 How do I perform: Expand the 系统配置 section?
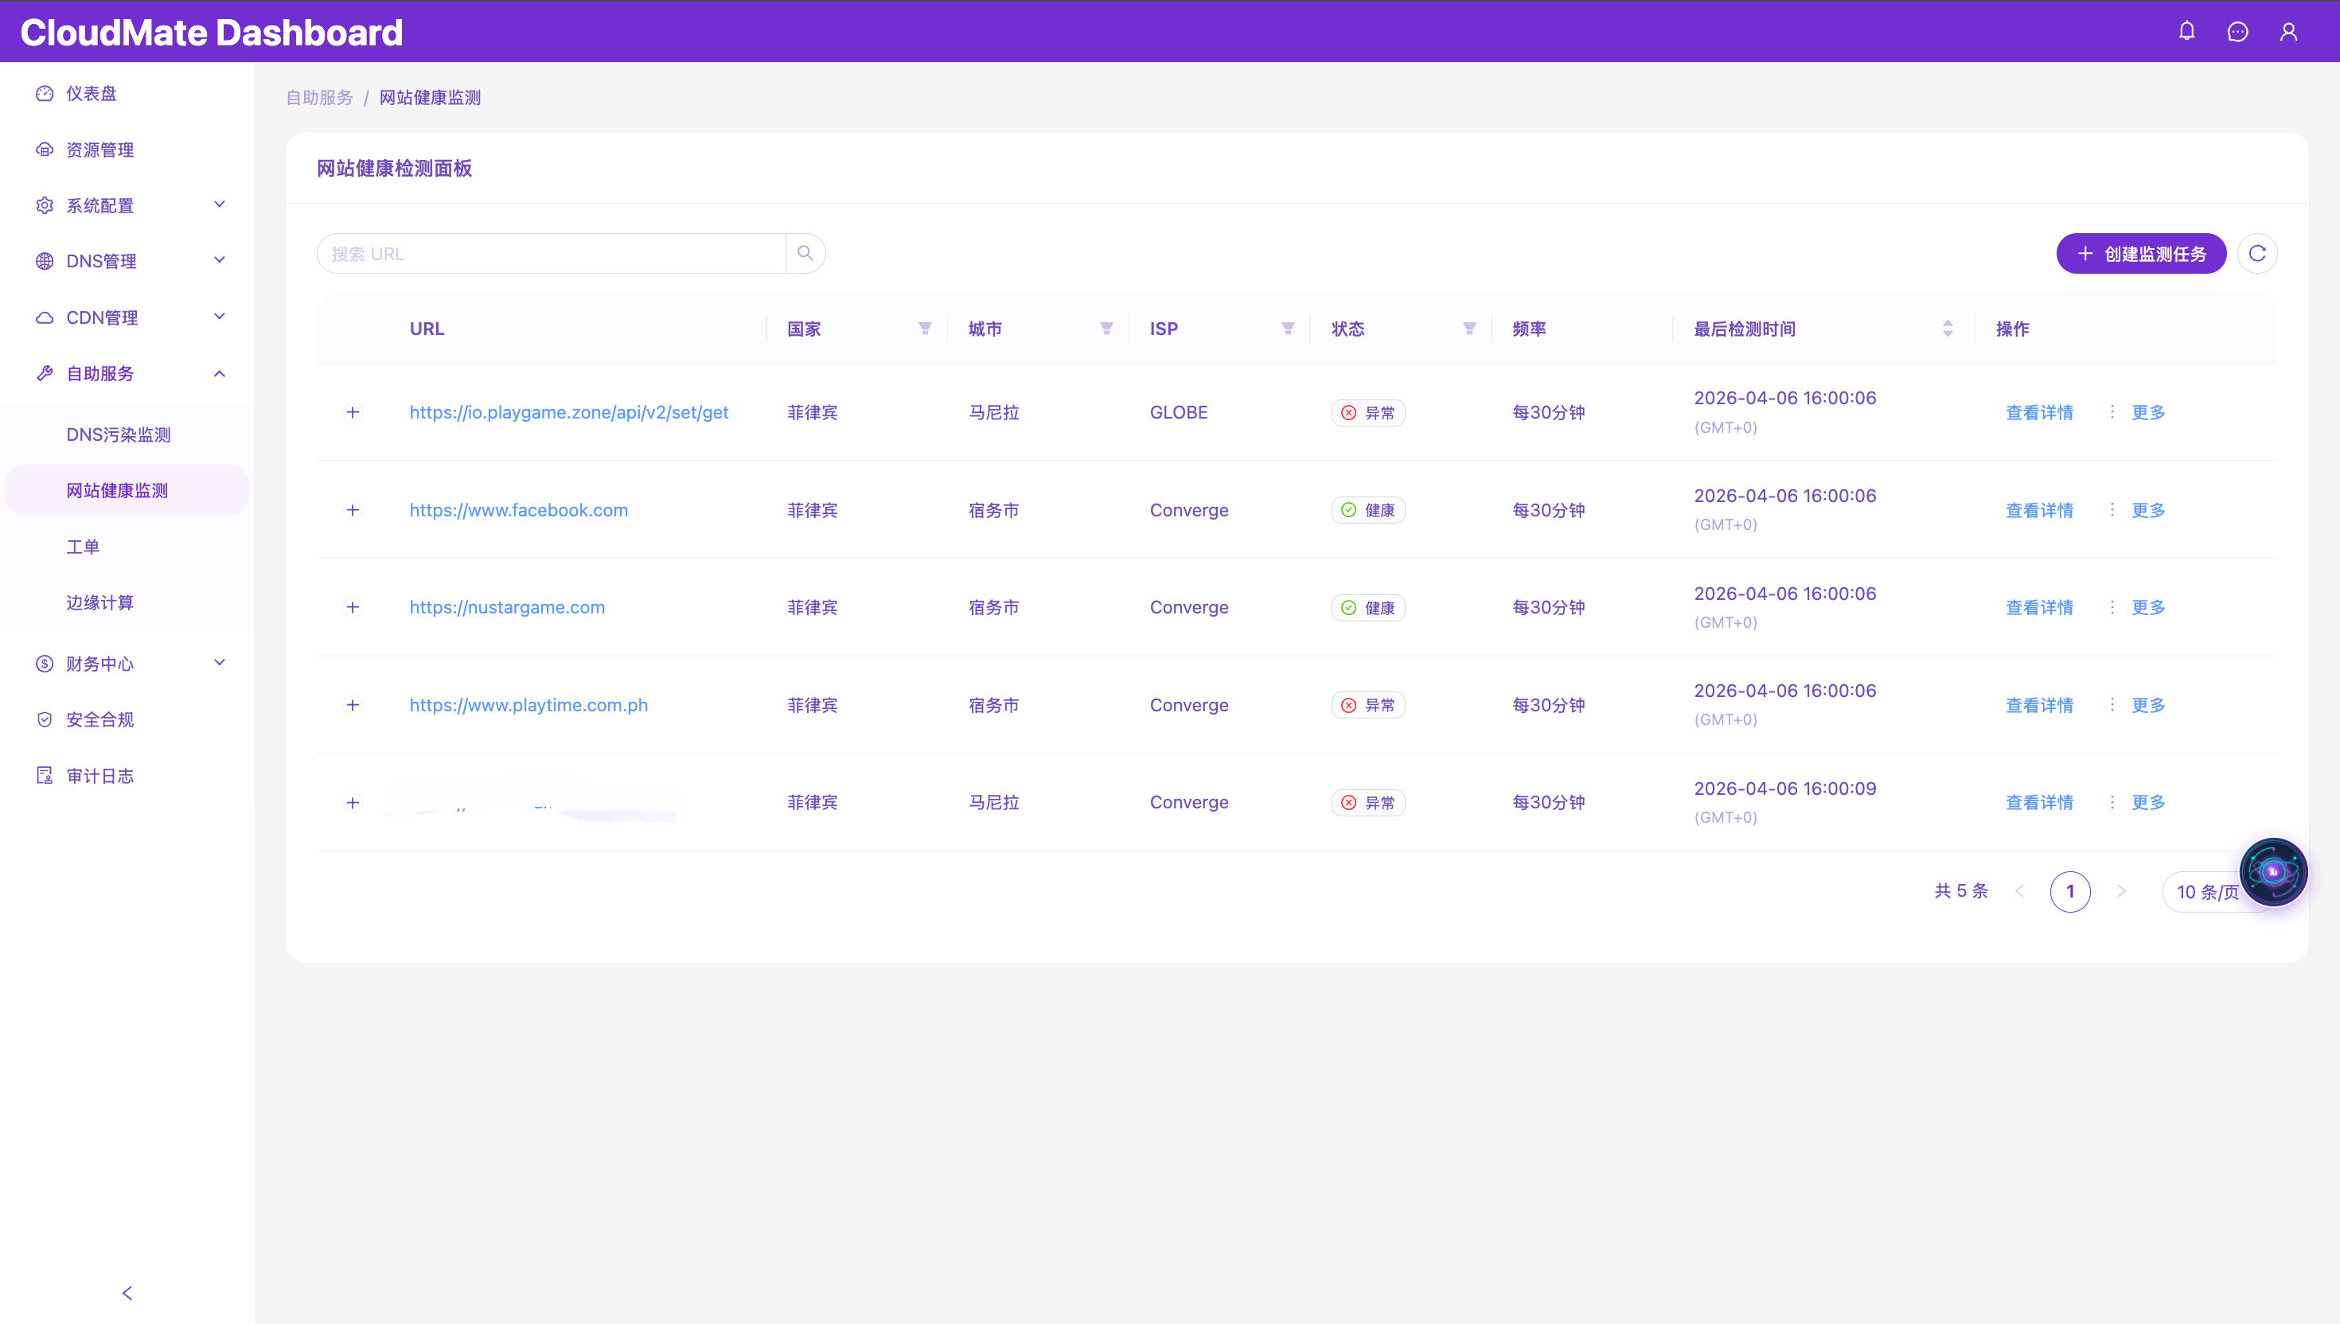[219, 204]
